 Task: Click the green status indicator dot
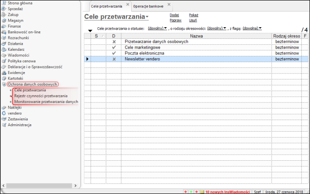point(191,192)
